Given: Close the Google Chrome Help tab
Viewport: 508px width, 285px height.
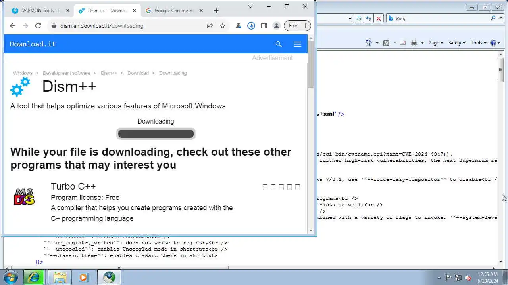Looking at the screenshot, I should (x=201, y=11).
